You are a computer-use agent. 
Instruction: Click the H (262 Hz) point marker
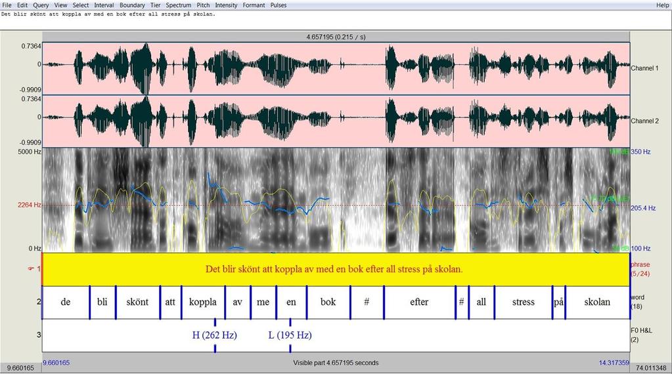click(x=215, y=335)
